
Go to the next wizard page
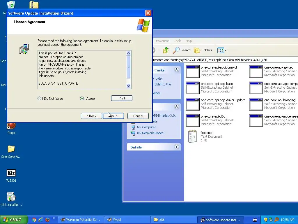tap(113, 116)
